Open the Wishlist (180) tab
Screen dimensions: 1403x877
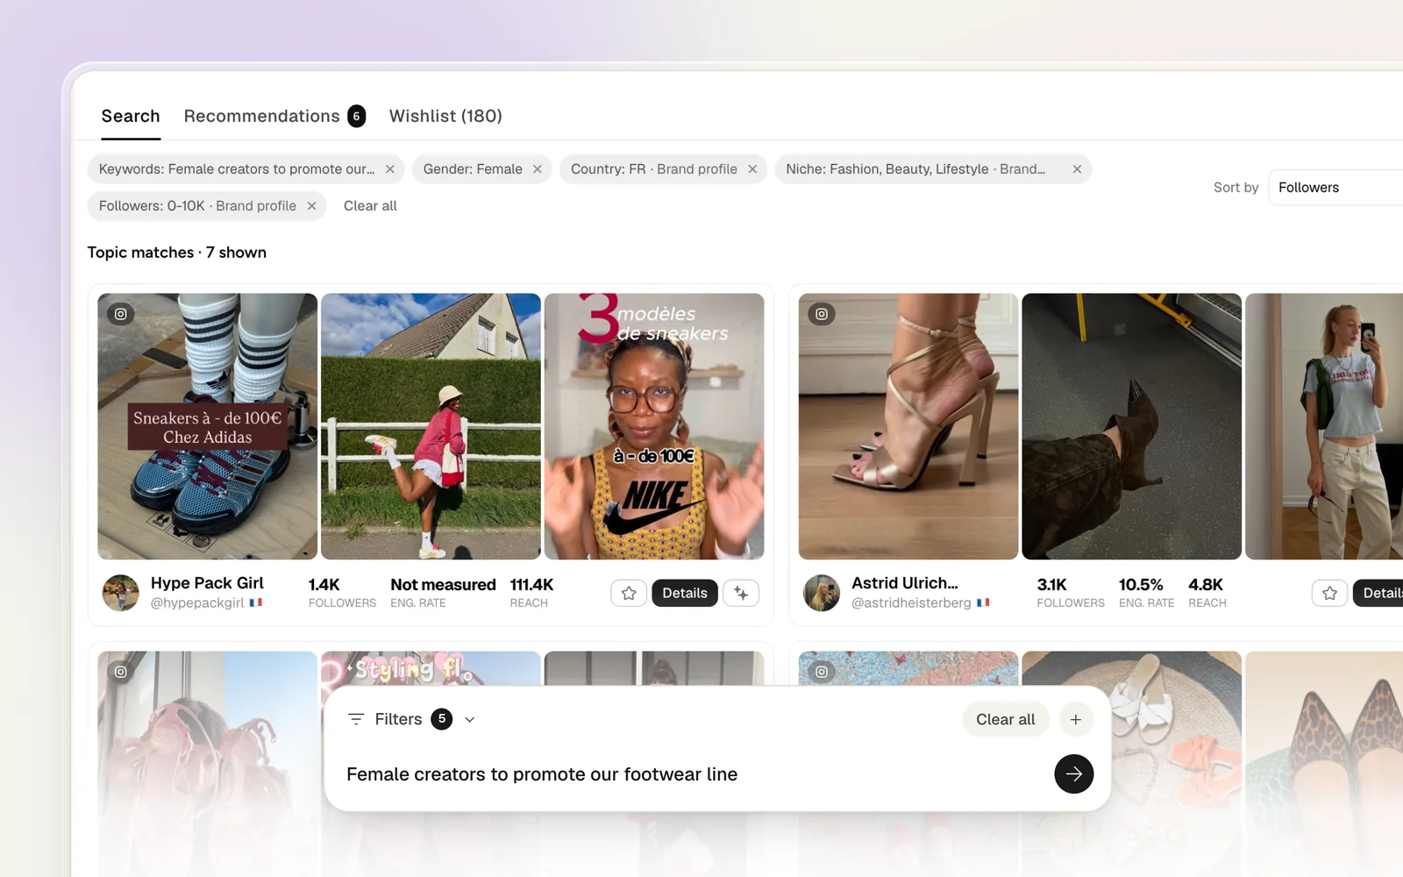click(x=445, y=116)
